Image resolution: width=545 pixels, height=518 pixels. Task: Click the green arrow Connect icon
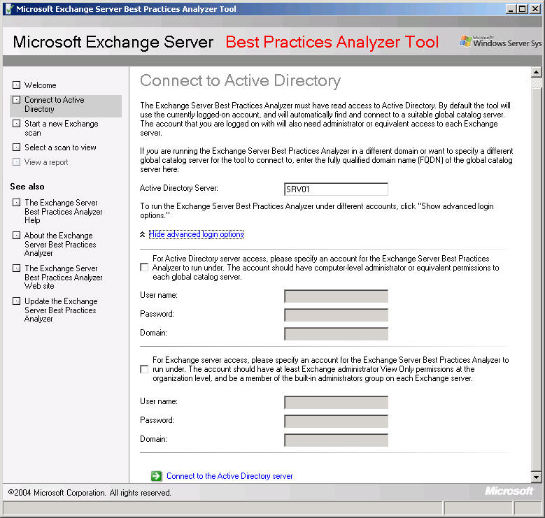(x=157, y=476)
